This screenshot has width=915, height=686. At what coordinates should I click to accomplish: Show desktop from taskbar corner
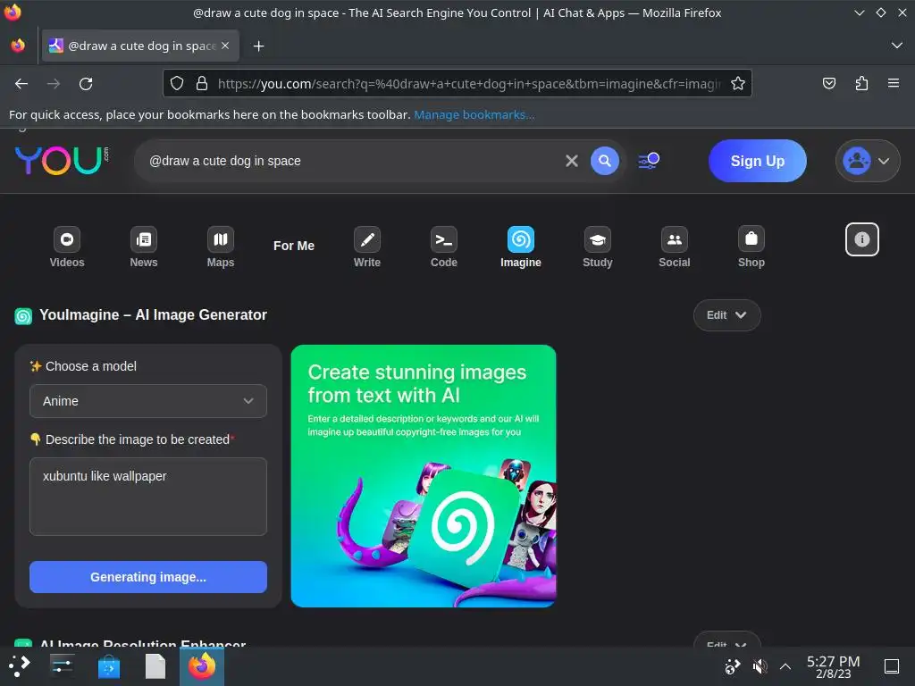click(892, 666)
